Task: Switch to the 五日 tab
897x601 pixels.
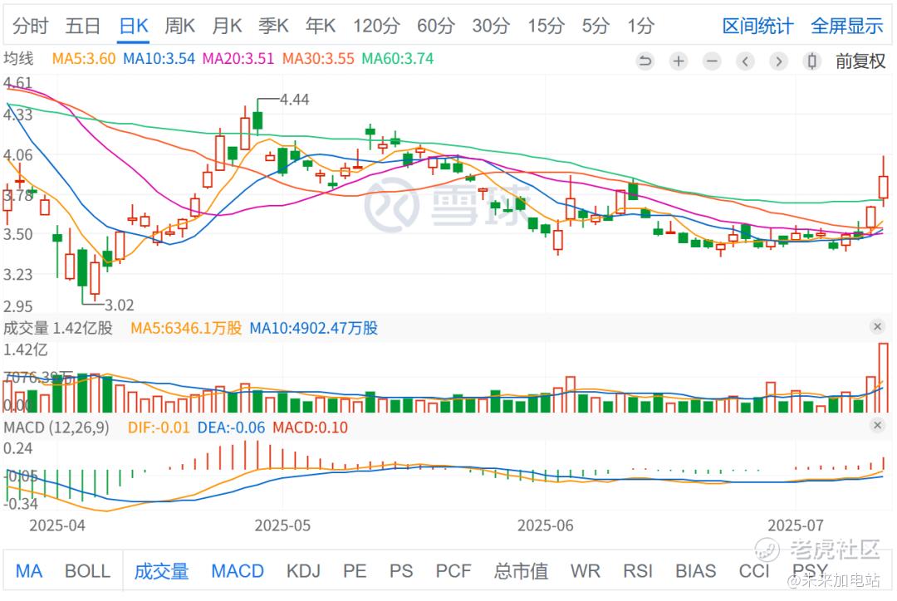Action: pyautogui.click(x=82, y=26)
